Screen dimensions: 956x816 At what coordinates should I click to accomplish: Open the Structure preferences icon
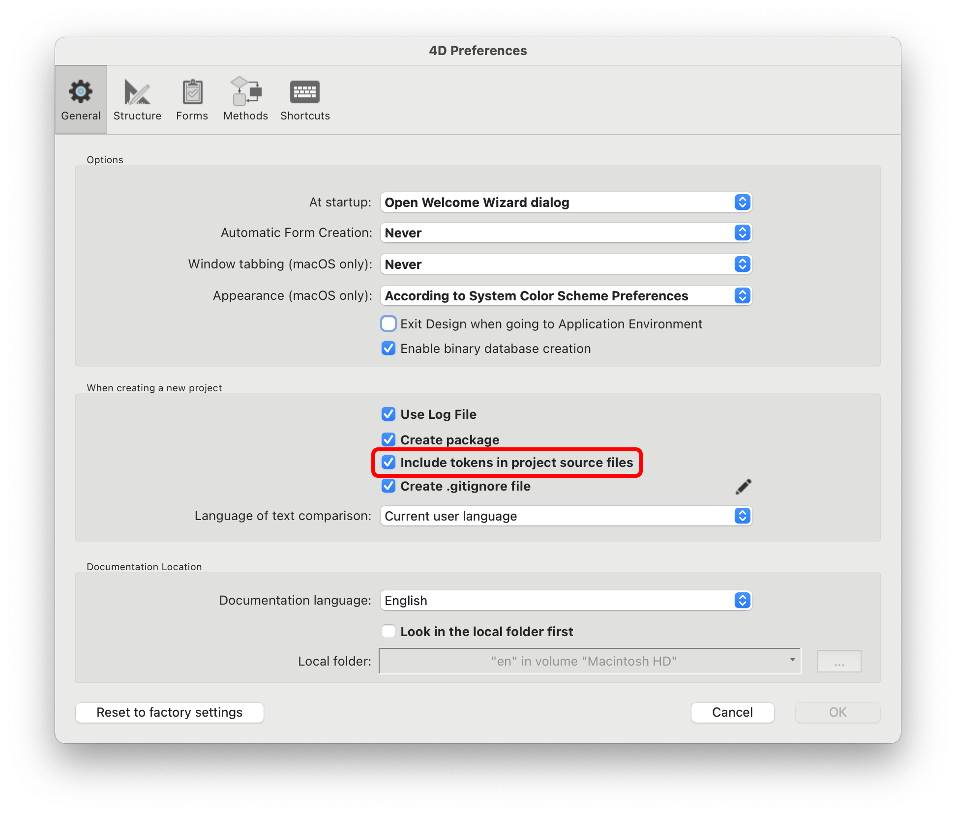coord(137,92)
